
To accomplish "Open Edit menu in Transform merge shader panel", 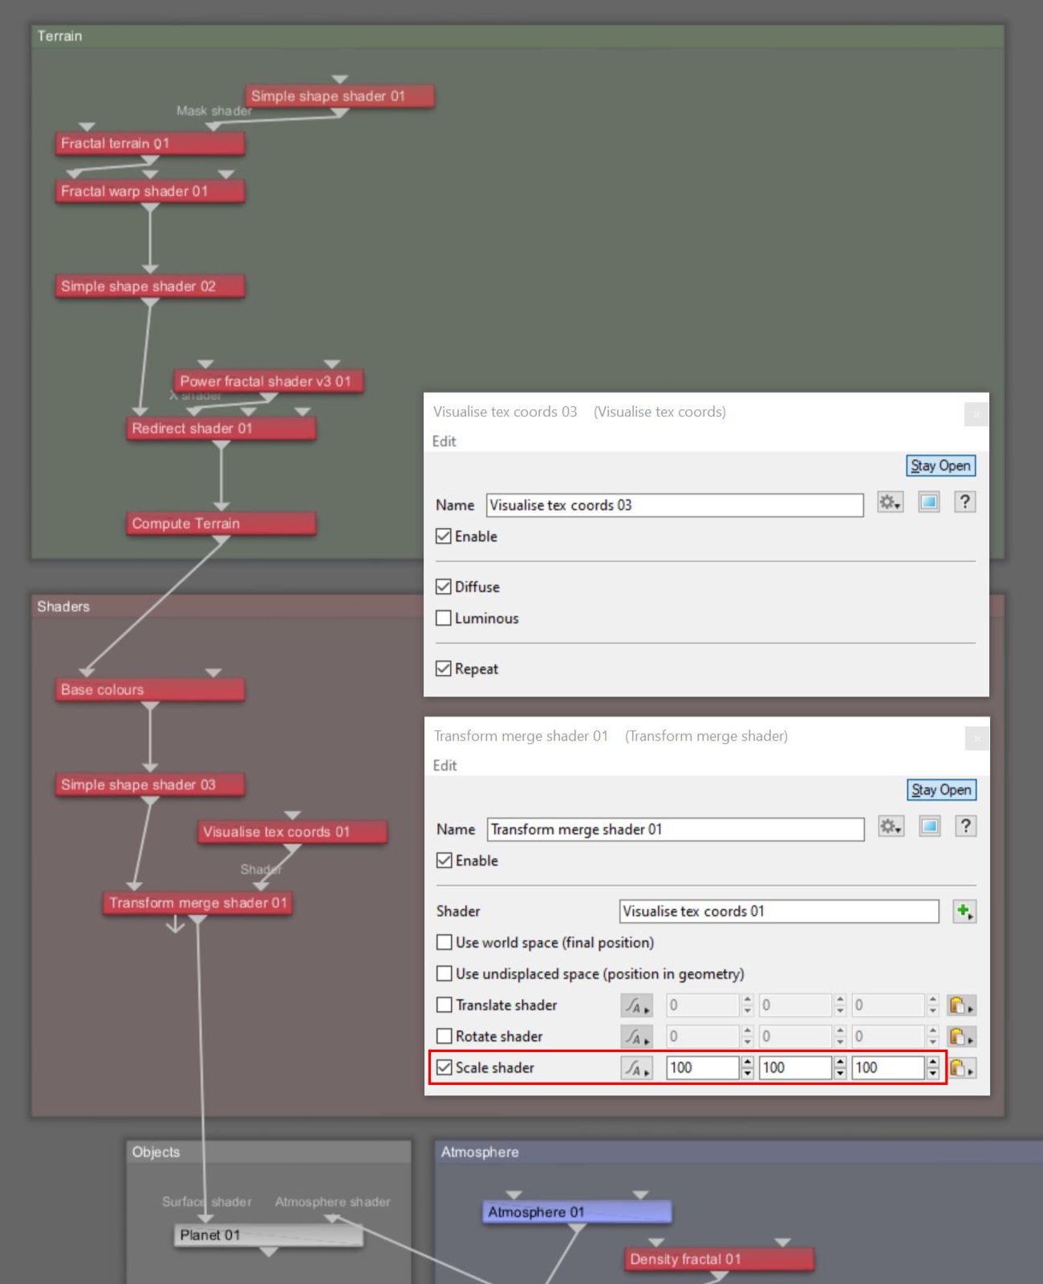I will 444,766.
